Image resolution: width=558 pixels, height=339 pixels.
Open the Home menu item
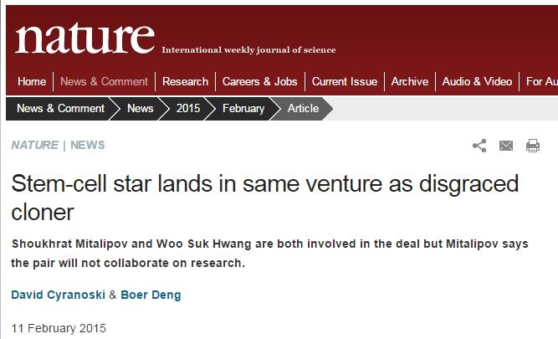32,81
